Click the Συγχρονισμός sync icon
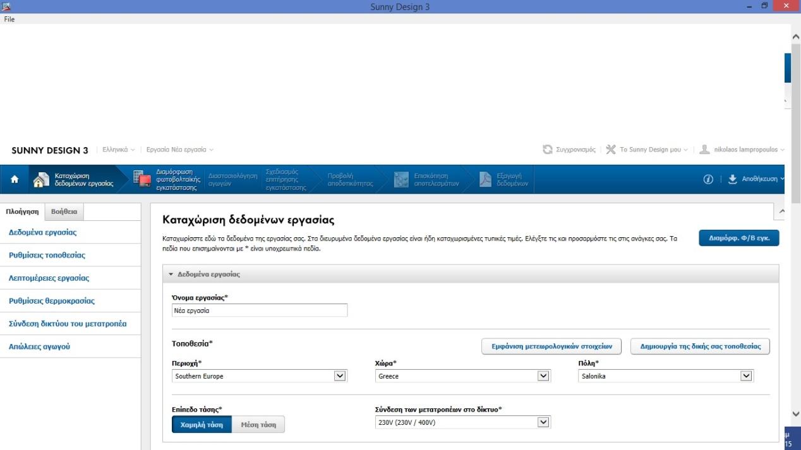Image resolution: width=801 pixels, height=450 pixels. 548,150
